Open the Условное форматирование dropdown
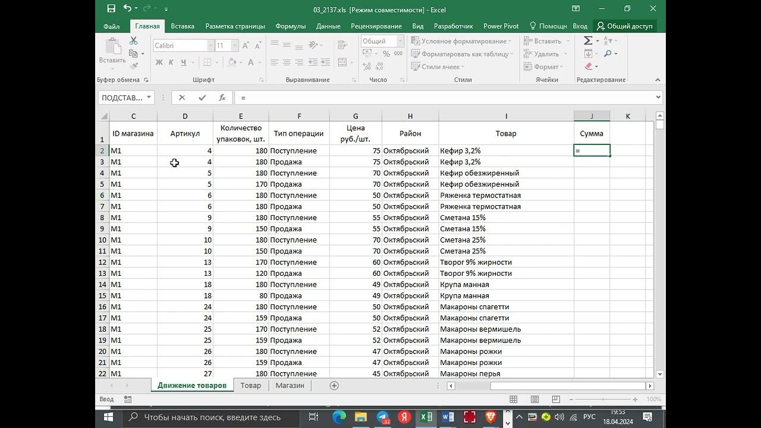The height and width of the screenshot is (428, 761). 461,41
